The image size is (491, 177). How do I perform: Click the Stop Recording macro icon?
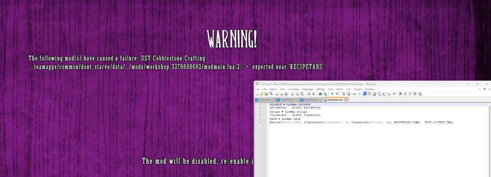(x=405, y=94)
